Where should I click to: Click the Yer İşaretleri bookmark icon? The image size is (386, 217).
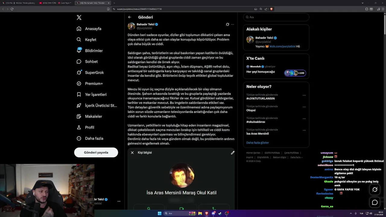tap(79, 94)
